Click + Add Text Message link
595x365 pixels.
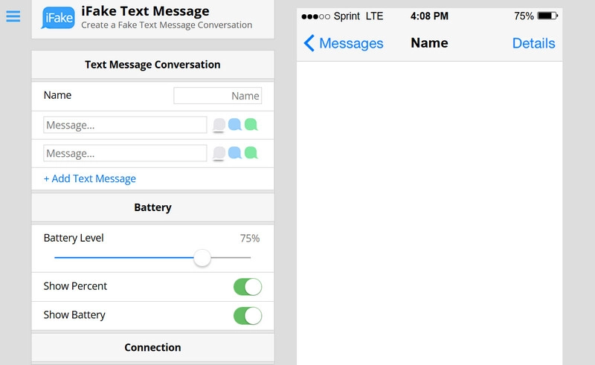click(x=89, y=178)
